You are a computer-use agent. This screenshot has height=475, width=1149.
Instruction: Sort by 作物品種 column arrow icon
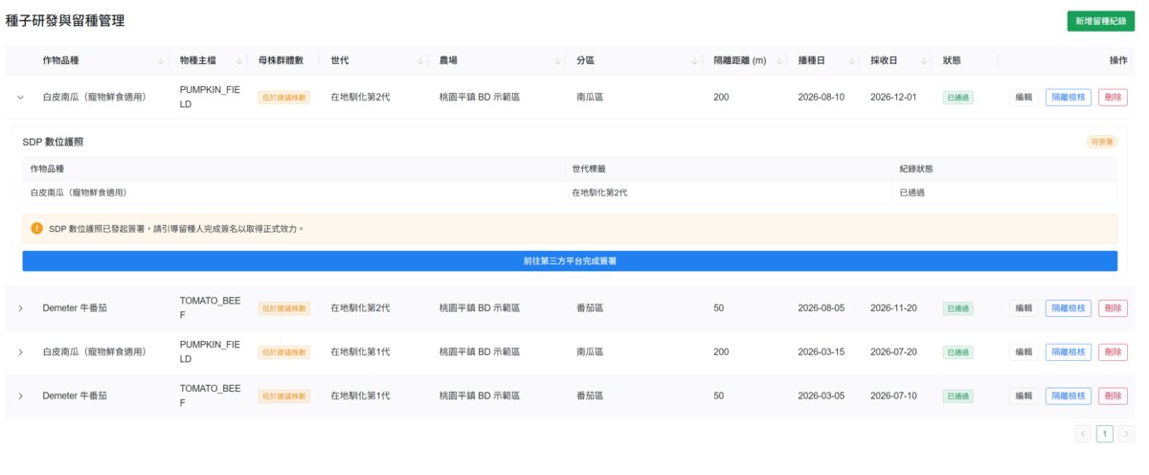[x=161, y=60]
